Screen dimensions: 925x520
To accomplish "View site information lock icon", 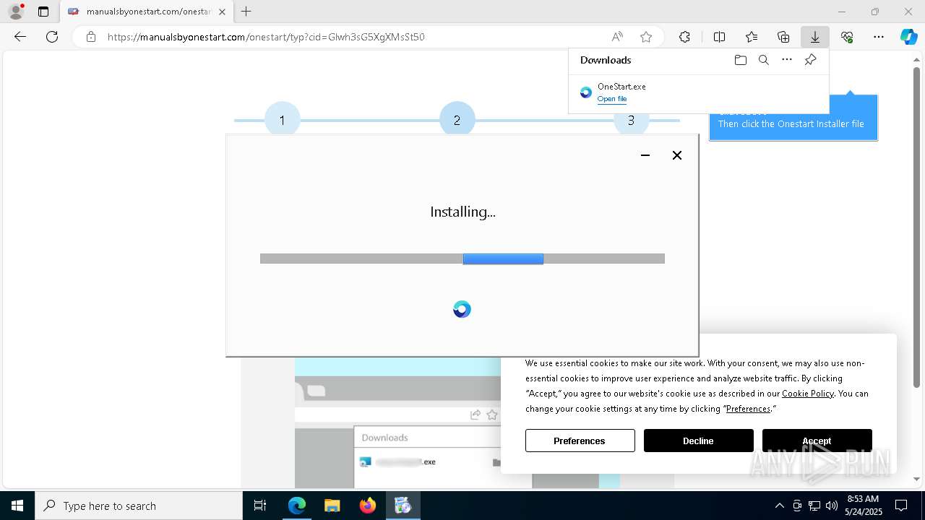I will (x=90, y=37).
